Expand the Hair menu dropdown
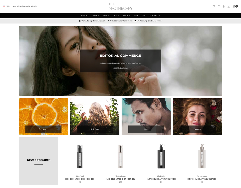 click(96, 15)
